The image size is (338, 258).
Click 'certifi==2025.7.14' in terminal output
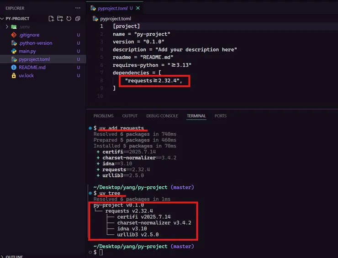point(129,152)
